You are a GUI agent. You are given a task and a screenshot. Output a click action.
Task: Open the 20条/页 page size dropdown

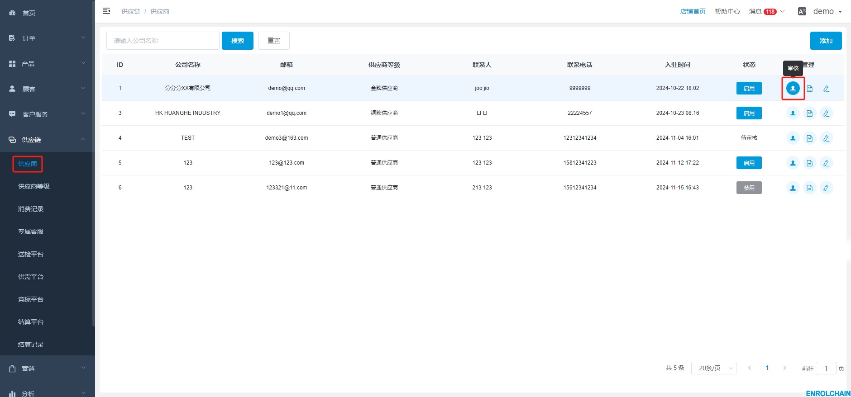click(x=713, y=368)
